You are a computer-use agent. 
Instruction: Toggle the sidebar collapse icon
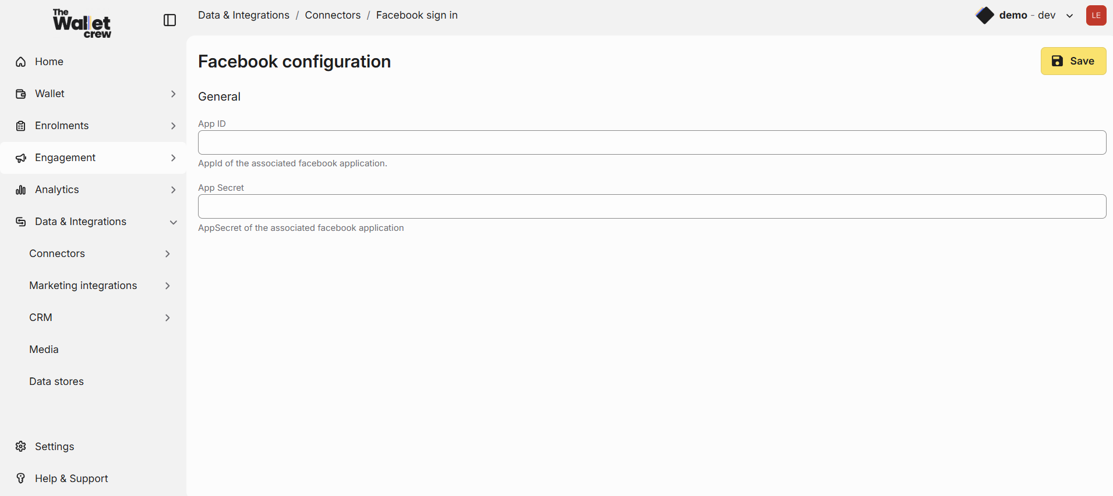(x=169, y=20)
